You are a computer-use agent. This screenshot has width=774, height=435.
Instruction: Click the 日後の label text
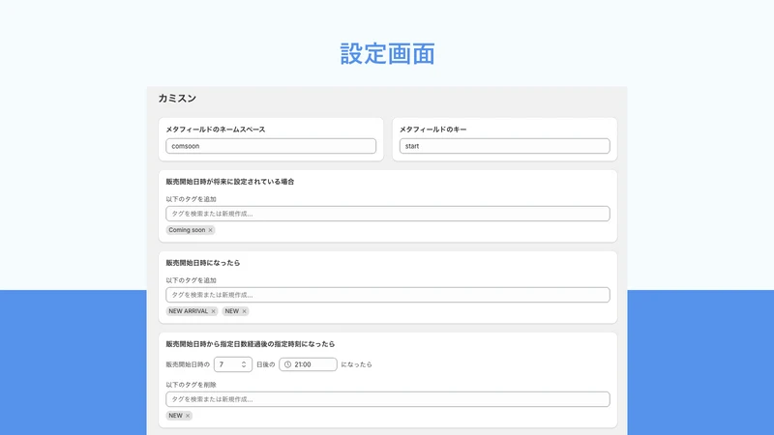(x=265, y=364)
